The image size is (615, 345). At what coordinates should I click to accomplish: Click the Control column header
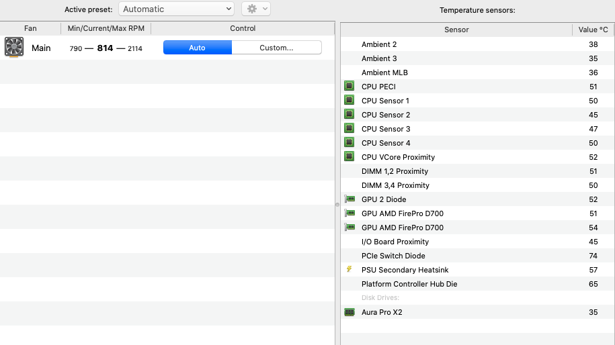tap(243, 28)
